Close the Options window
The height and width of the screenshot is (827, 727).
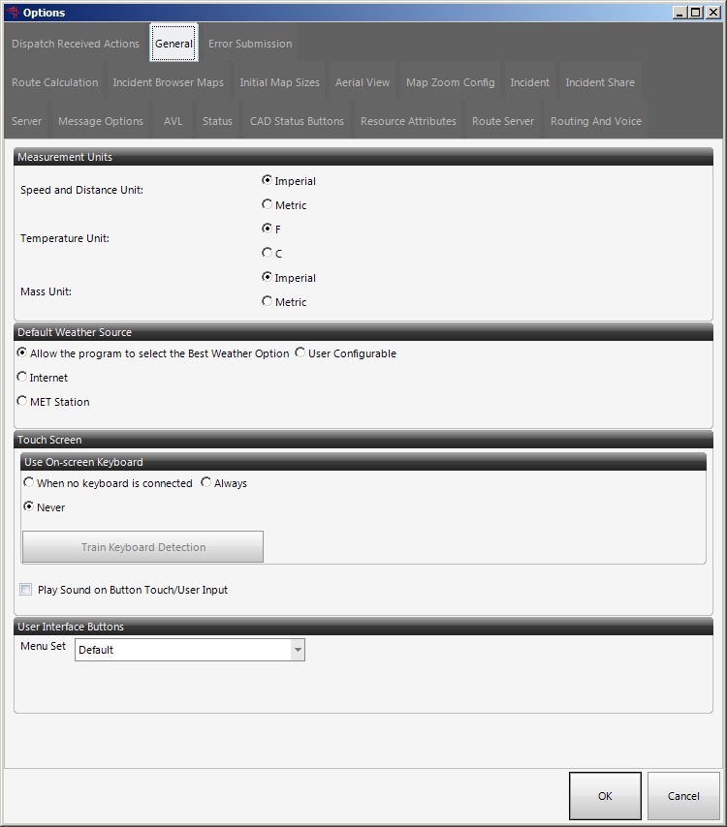click(x=713, y=13)
